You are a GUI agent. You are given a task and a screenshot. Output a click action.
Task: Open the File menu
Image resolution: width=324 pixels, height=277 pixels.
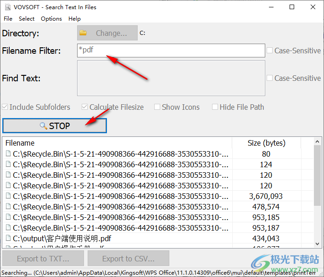point(8,19)
